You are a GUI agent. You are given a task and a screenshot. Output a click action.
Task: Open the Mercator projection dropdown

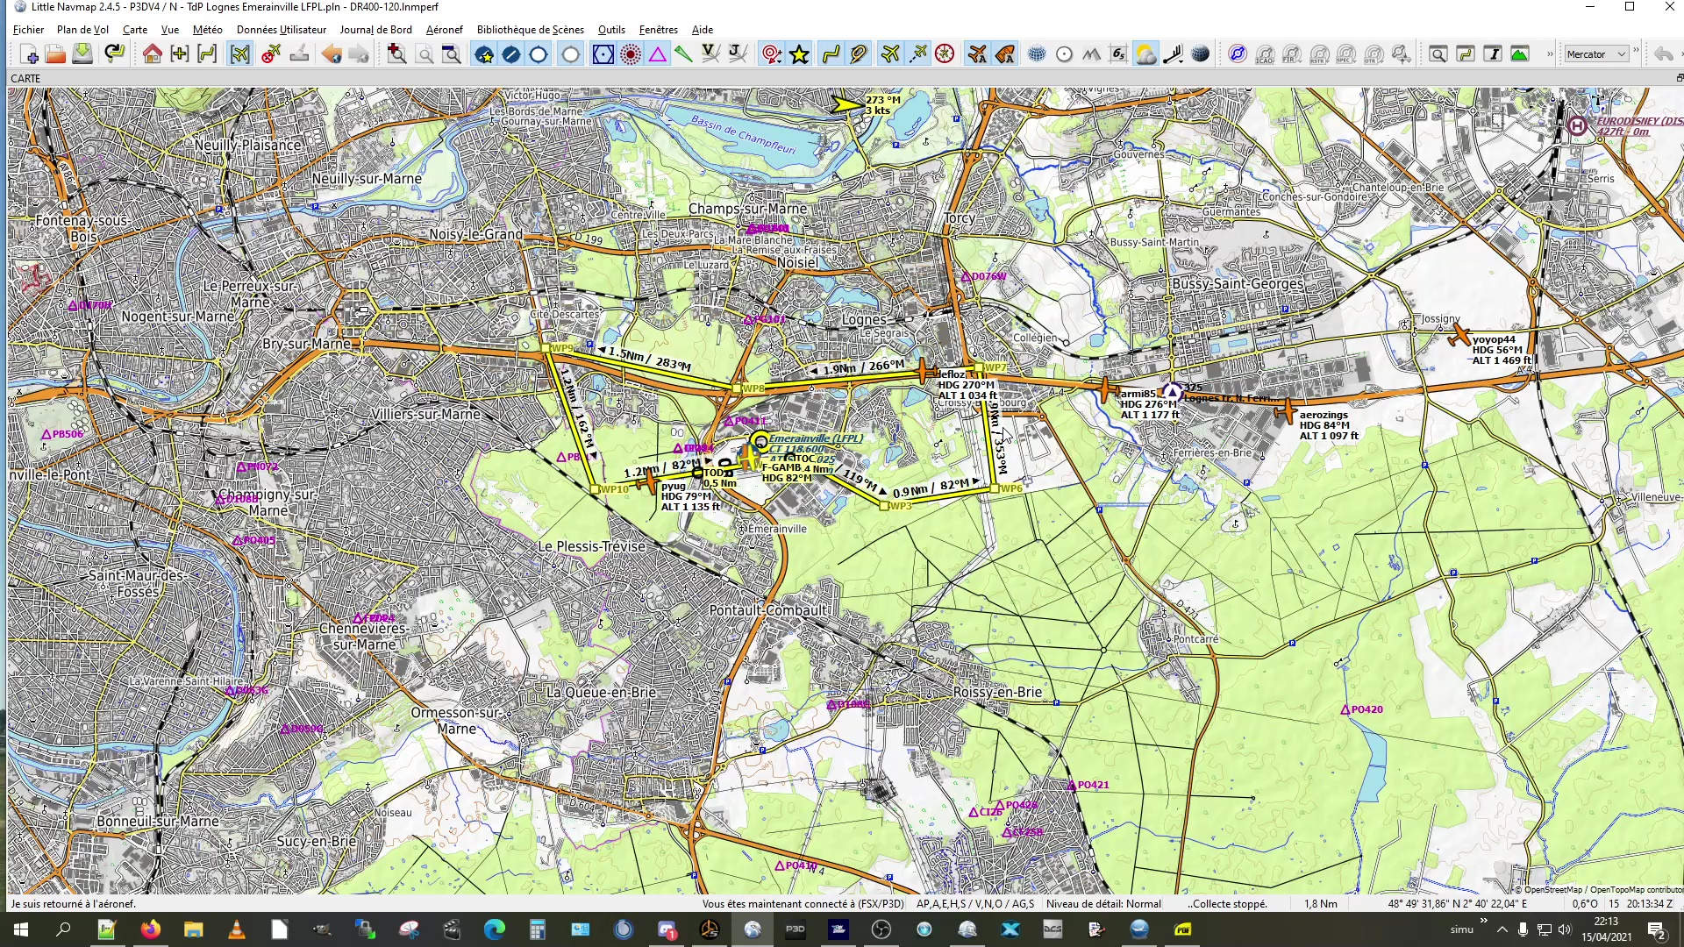pos(1595,54)
